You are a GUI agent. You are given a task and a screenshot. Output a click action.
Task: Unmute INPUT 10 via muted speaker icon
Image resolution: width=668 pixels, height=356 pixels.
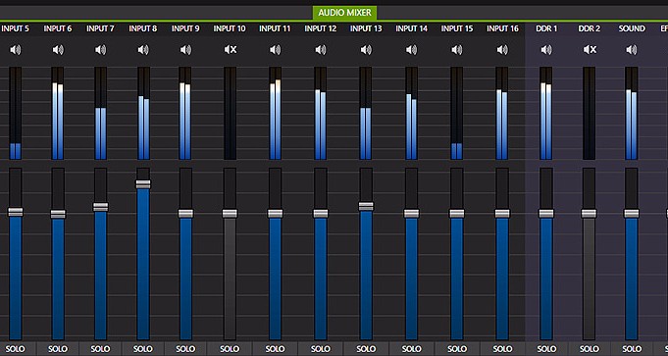[x=231, y=50]
